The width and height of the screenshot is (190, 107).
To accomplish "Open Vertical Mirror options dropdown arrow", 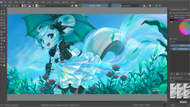I will click(153, 6).
